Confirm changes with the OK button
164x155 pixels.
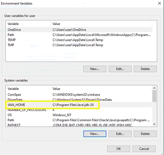(x=119, y=149)
